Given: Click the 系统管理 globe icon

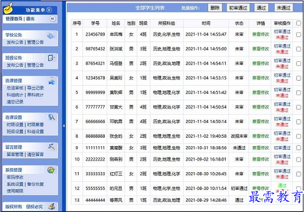Looking at the screenshot, I should (50, 170).
